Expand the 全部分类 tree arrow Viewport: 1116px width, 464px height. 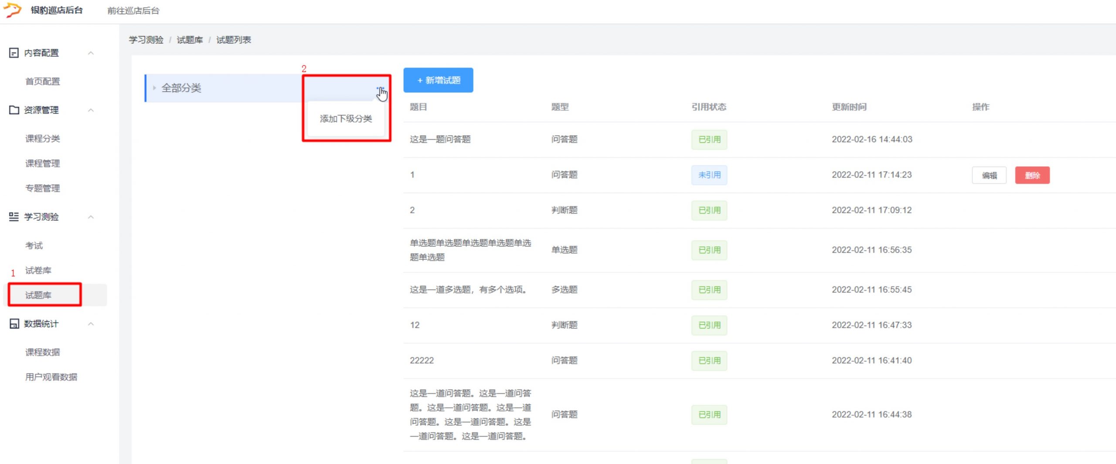tap(154, 88)
